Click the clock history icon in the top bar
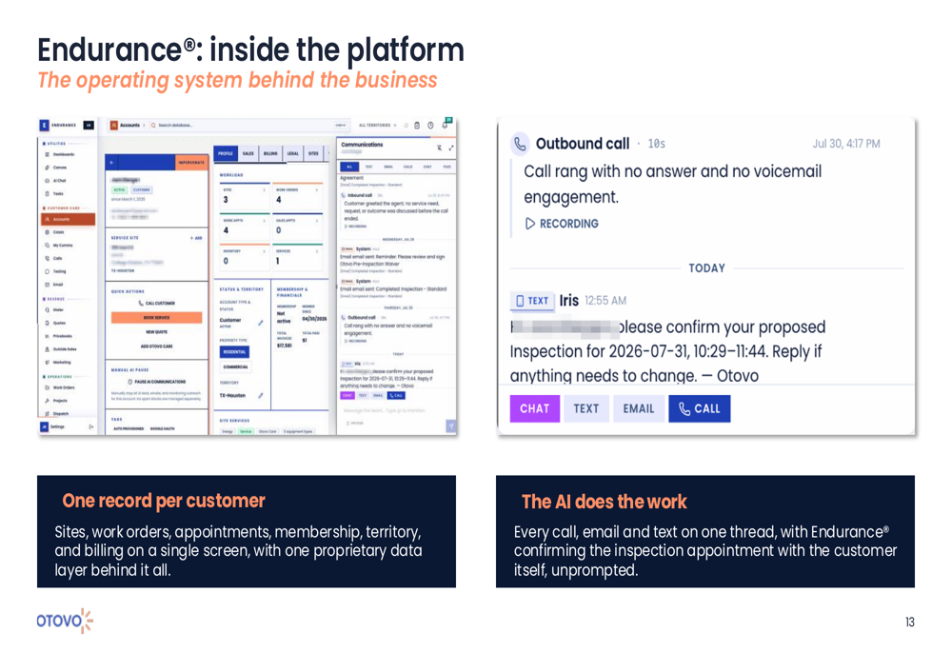The image size is (952, 652). 430,125
